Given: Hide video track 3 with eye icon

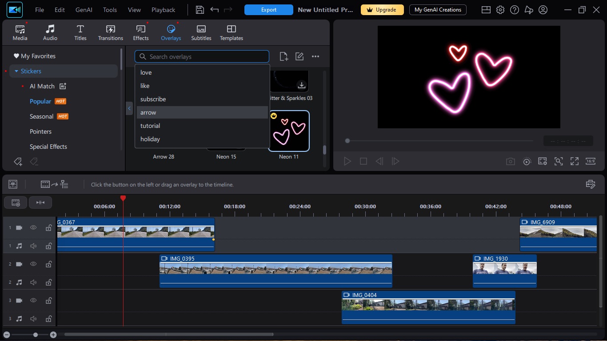Looking at the screenshot, I should pyautogui.click(x=33, y=301).
